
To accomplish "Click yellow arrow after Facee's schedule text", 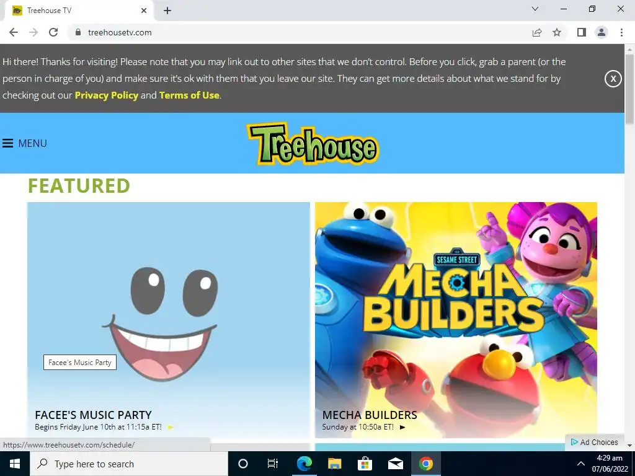I will 171,427.
